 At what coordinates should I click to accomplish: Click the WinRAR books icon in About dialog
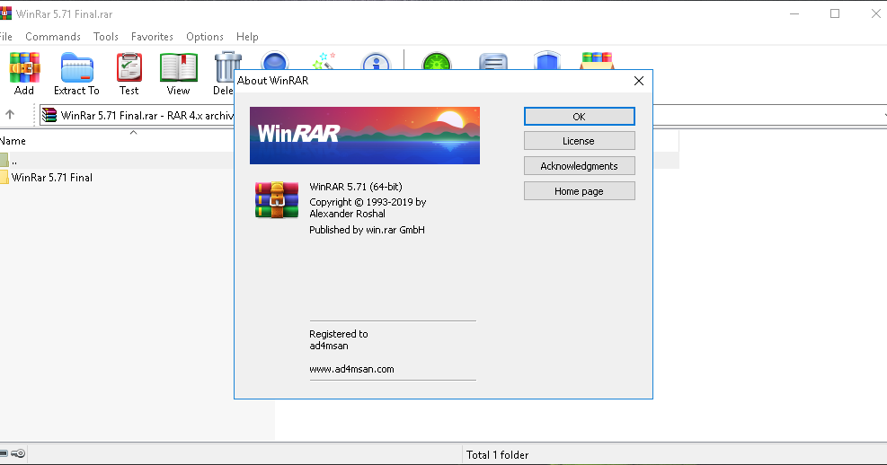point(277,199)
